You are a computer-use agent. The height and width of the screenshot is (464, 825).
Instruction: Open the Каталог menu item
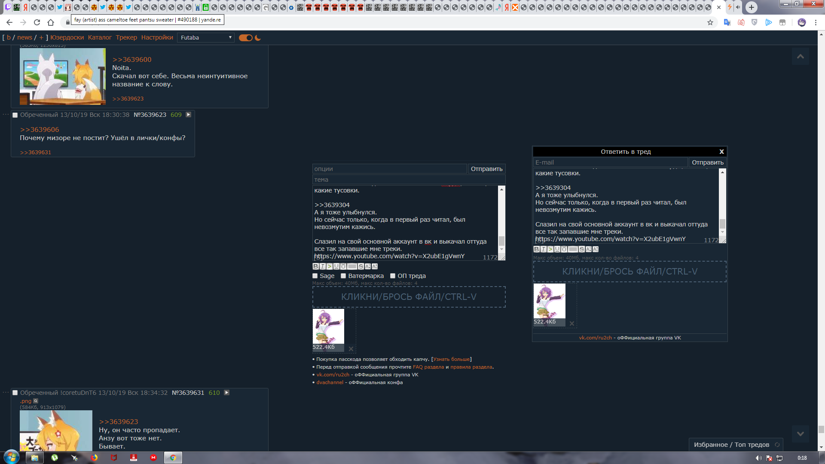pyautogui.click(x=100, y=38)
